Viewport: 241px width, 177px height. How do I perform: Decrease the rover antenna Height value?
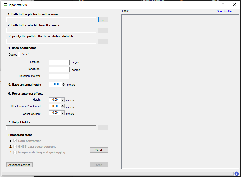[x=63, y=101]
